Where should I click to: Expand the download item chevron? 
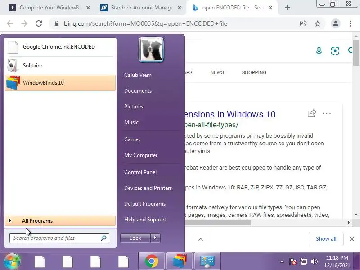point(201,239)
